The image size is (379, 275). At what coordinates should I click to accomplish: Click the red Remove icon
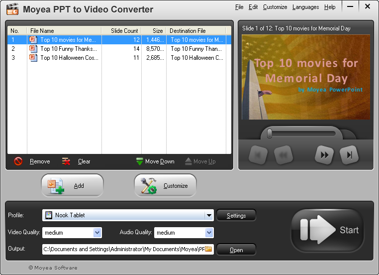coord(18,161)
